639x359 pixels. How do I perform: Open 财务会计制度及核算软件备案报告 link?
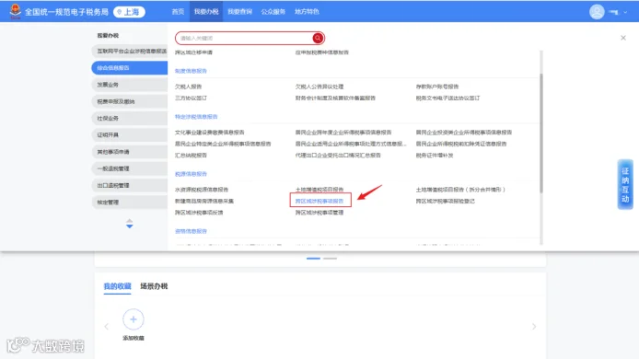pos(335,98)
